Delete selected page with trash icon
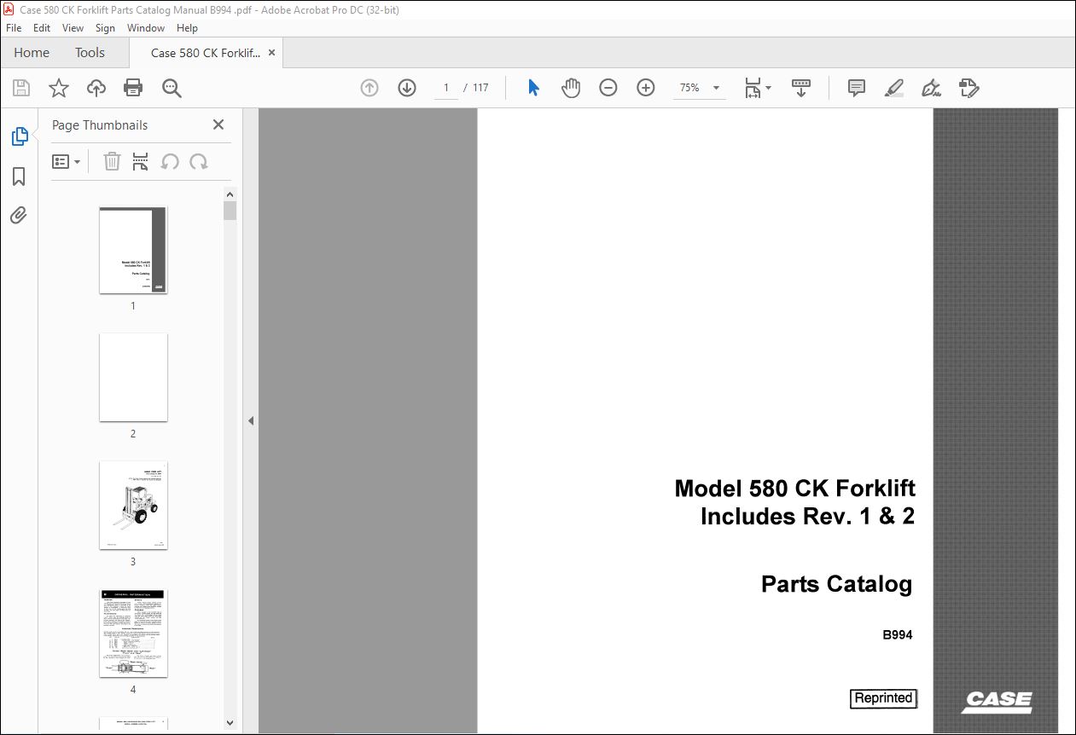This screenshot has height=735, width=1076. click(x=112, y=161)
